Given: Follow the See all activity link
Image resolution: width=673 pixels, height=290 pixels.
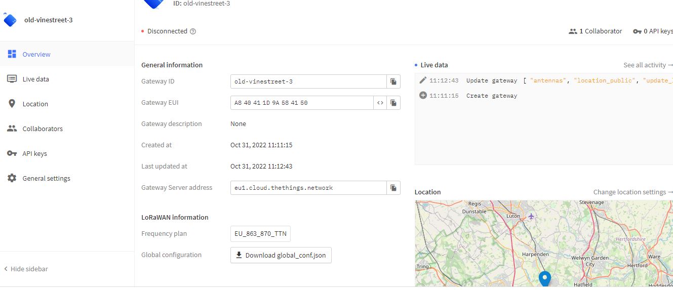Looking at the screenshot, I should tap(648, 65).
